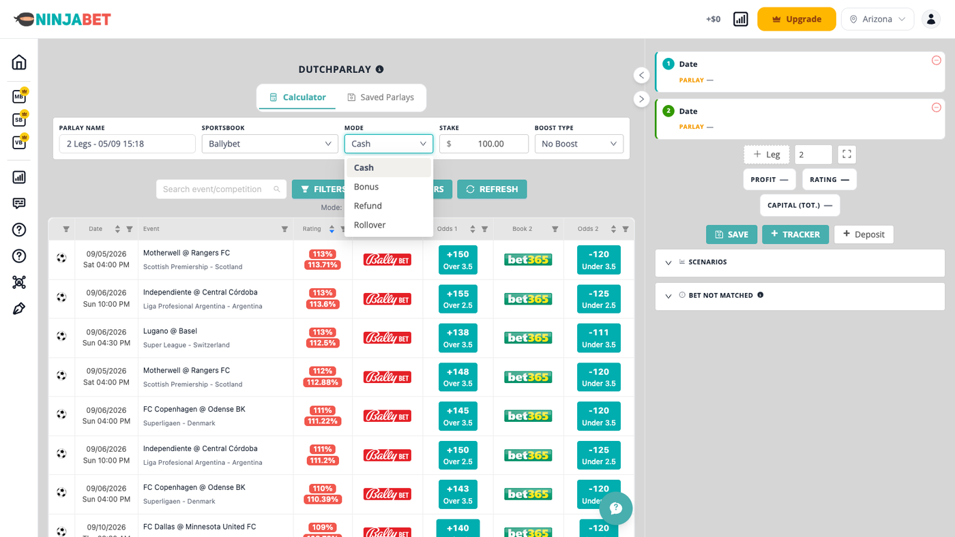Click the fullscreen expand icon beside leg count
This screenshot has width=955, height=537.
tap(847, 155)
